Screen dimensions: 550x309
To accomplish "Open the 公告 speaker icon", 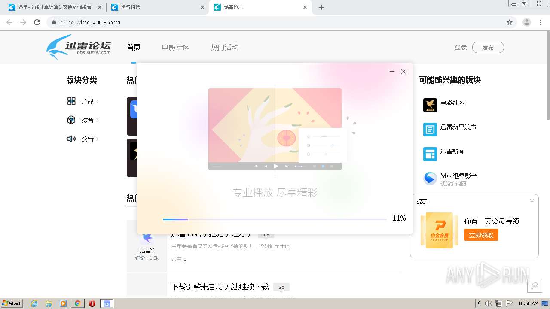I will click(71, 139).
